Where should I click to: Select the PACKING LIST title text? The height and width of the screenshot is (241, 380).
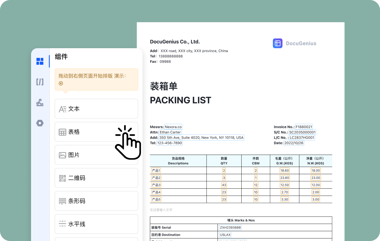point(180,100)
